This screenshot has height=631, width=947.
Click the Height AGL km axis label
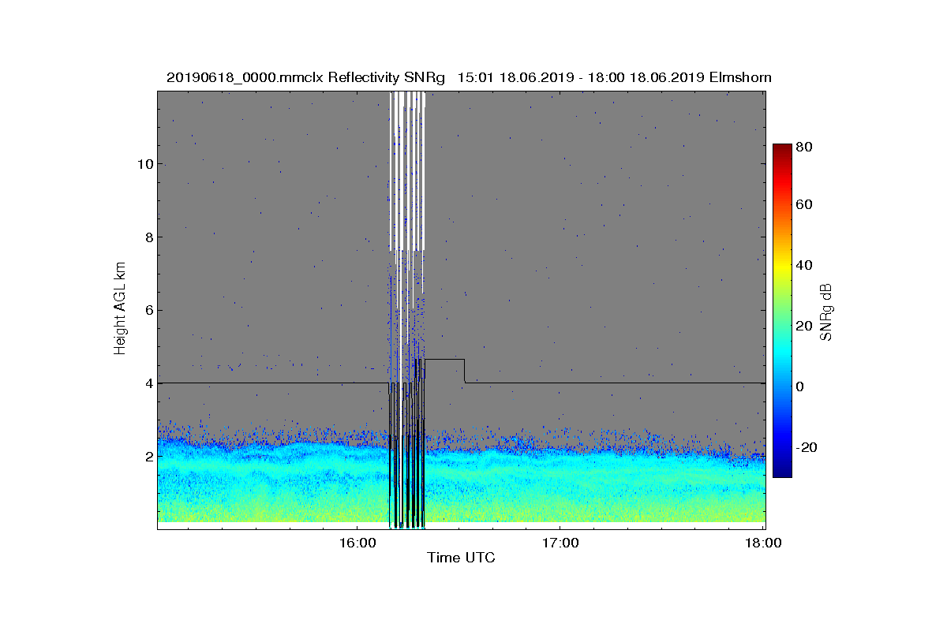coord(121,310)
